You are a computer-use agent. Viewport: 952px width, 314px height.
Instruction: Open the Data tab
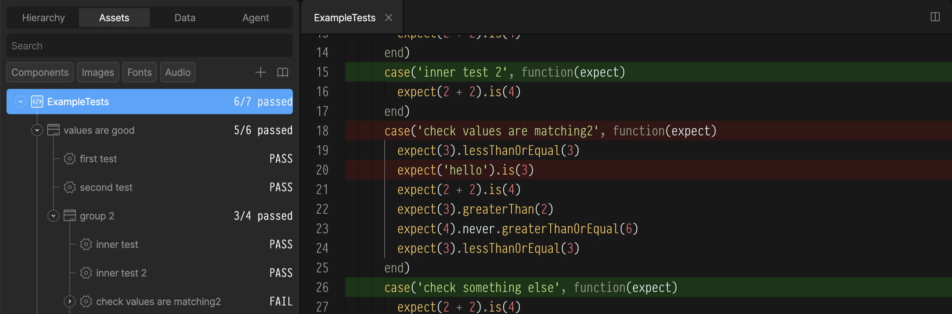(x=185, y=18)
